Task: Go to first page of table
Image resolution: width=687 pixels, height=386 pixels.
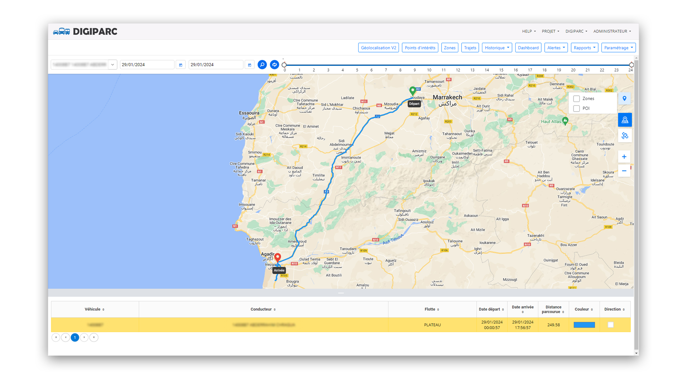Action: tap(56, 337)
